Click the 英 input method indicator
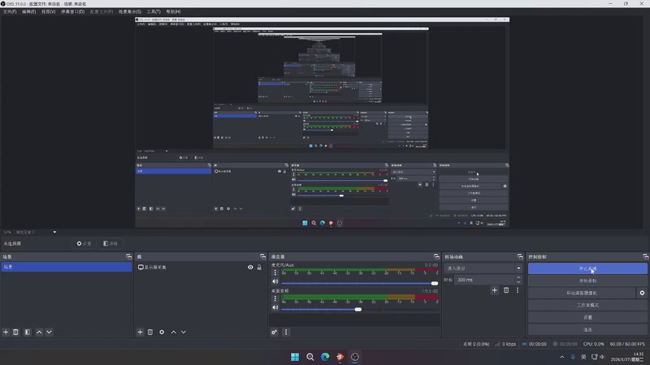 pyautogui.click(x=583, y=357)
